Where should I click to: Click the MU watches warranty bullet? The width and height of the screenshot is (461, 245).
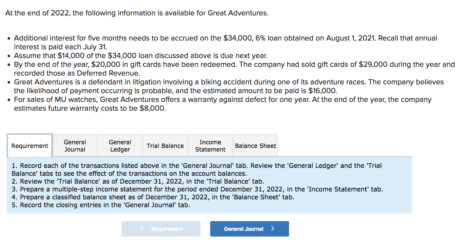point(223,104)
